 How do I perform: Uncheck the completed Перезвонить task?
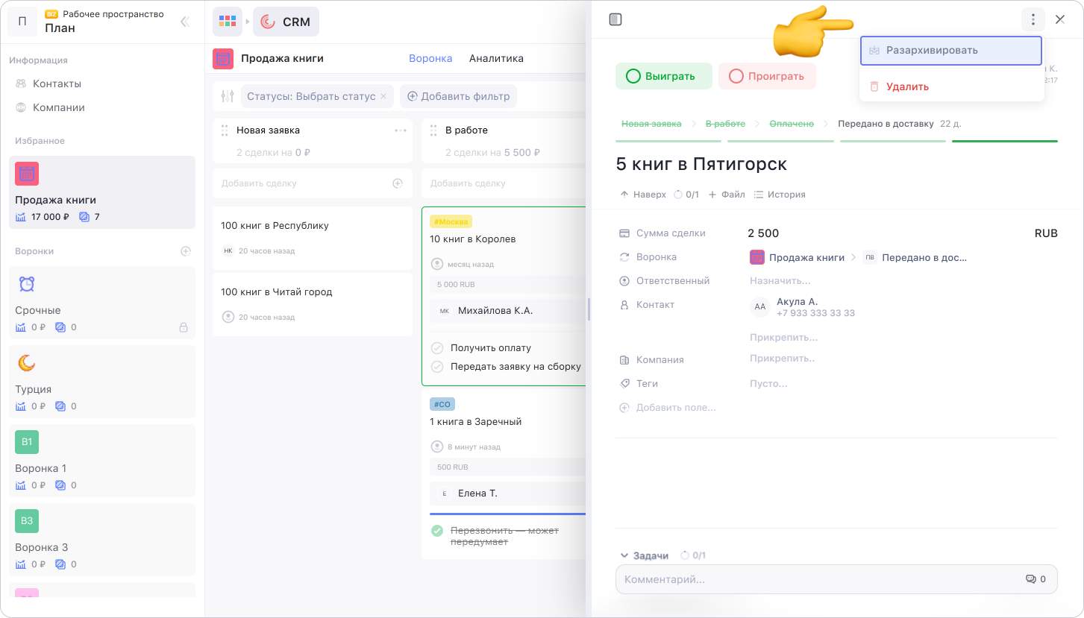tap(437, 531)
